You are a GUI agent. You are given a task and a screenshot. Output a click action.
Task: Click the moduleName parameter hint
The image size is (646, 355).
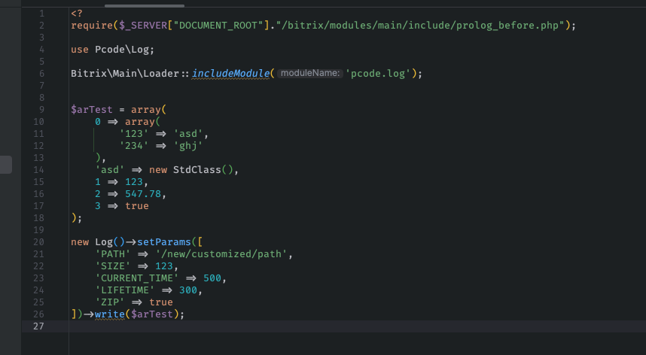[310, 74]
